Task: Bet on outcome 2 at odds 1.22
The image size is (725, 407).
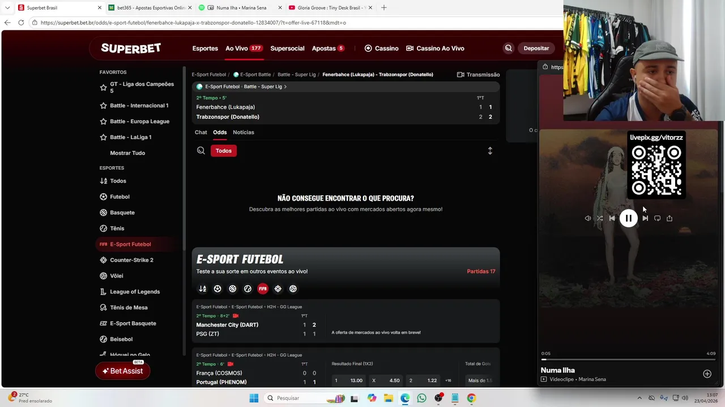Action: coord(423,380)
